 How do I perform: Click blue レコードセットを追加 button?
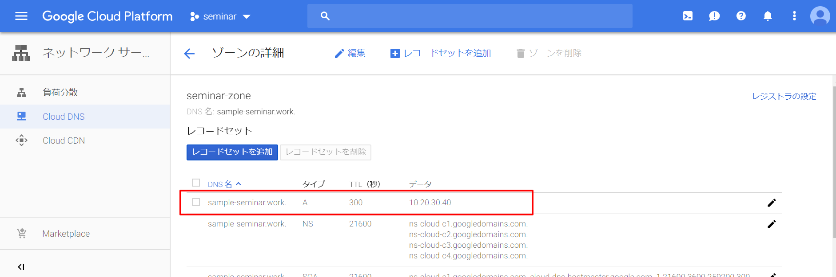tap(232, 152)
